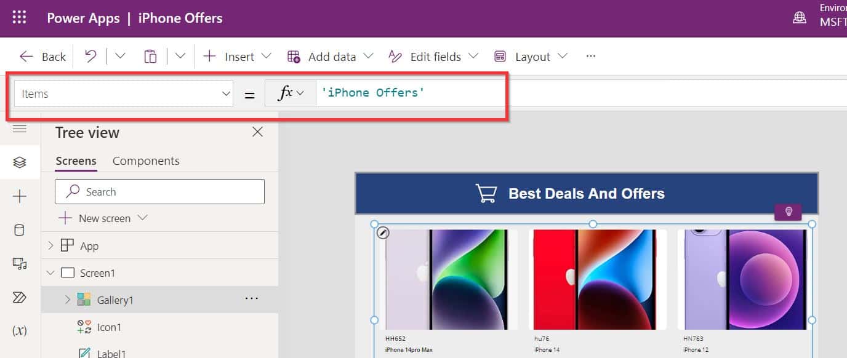Click the hamburger menu above the Tree view

point(20,129)
